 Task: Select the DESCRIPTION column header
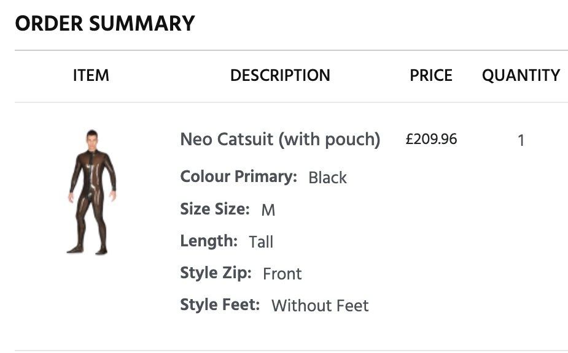280,75
